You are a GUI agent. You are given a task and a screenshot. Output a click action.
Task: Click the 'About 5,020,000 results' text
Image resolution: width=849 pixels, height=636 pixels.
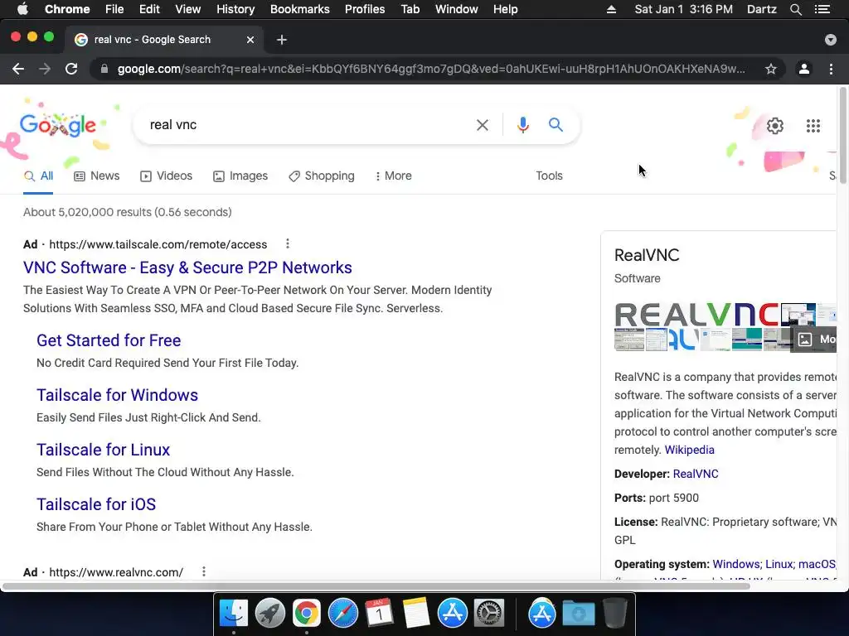127,212
